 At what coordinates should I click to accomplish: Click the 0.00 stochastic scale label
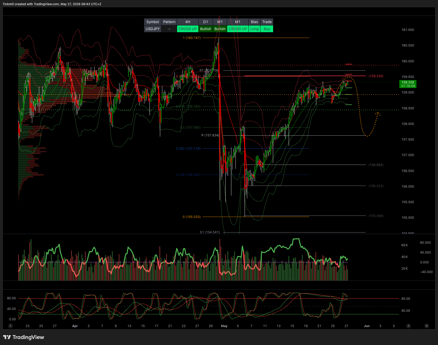coord(12,319)
